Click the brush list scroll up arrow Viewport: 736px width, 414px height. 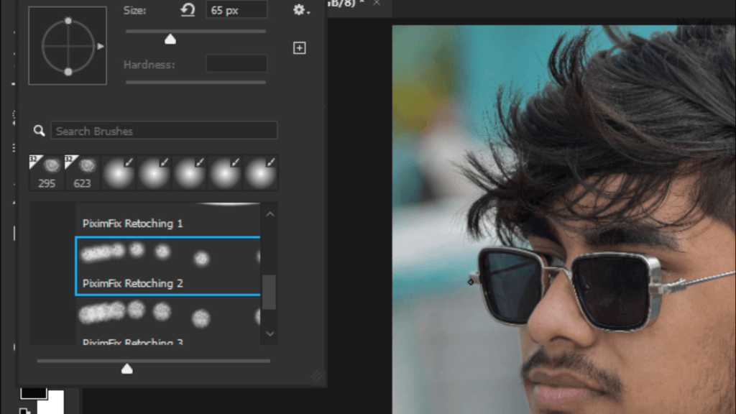click(270, 214)
